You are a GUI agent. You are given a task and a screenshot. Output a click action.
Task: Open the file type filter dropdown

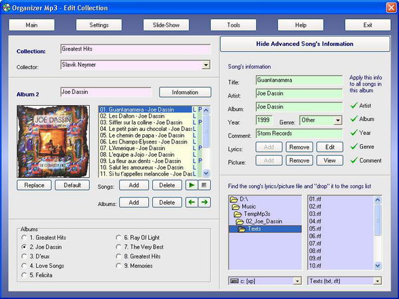click(377, 281)
